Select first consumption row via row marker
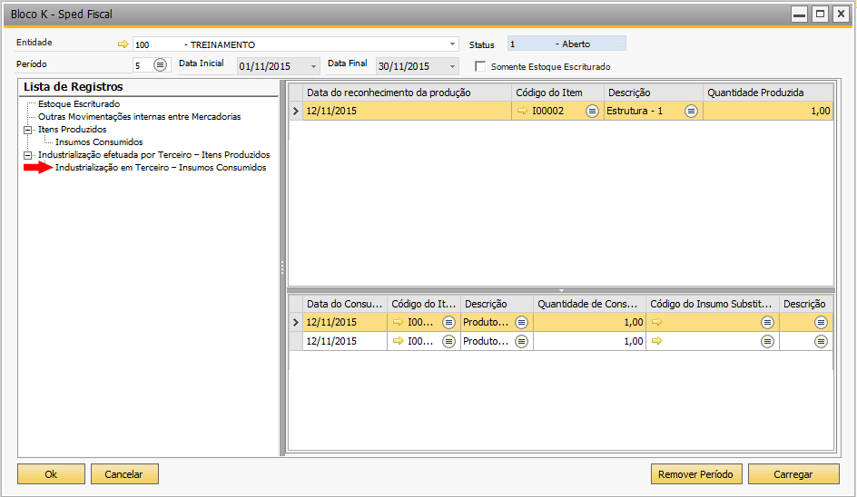 296,322
